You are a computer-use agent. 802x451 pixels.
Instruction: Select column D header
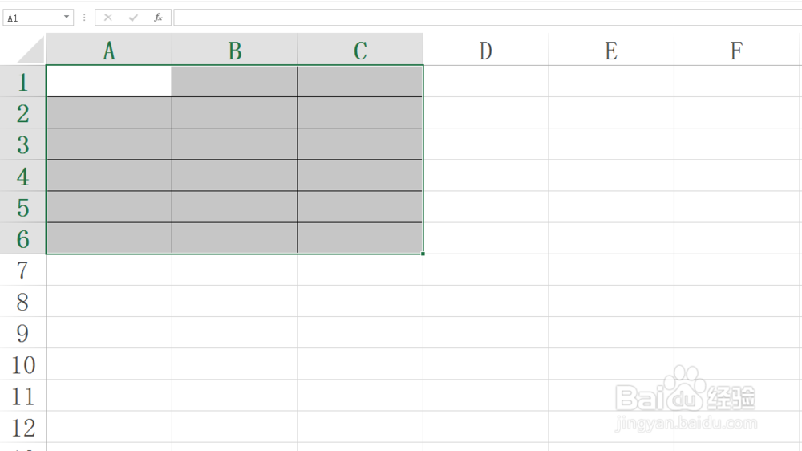[x=486, y=50]
